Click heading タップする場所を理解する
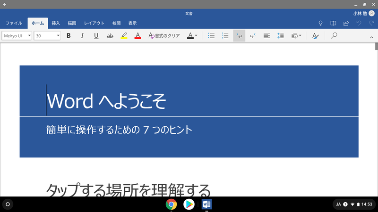Viewport: 378px width, 212px height. [128, 190]
